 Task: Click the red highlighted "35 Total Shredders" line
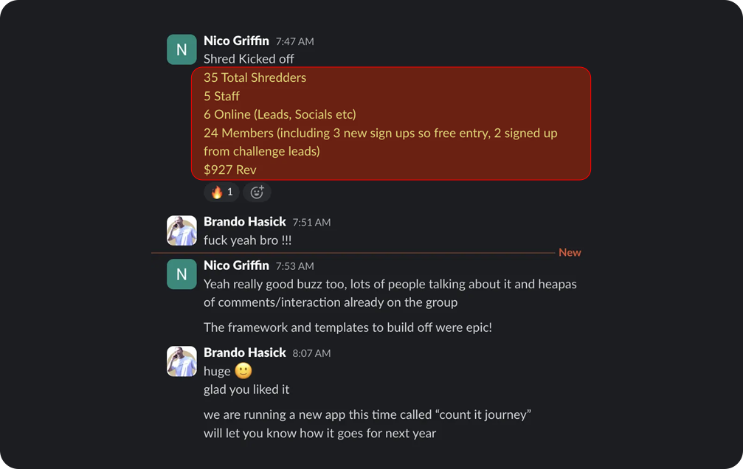click(x=255, y=77)
